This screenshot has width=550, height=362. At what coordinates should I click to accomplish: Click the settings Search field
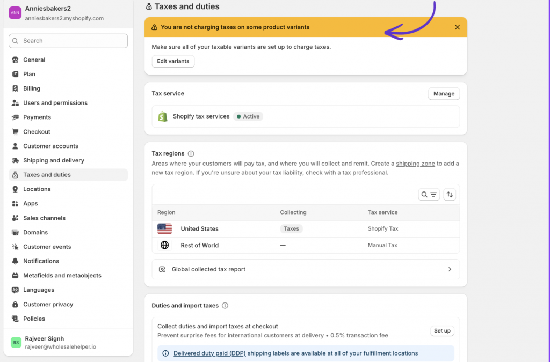(68, 41)
